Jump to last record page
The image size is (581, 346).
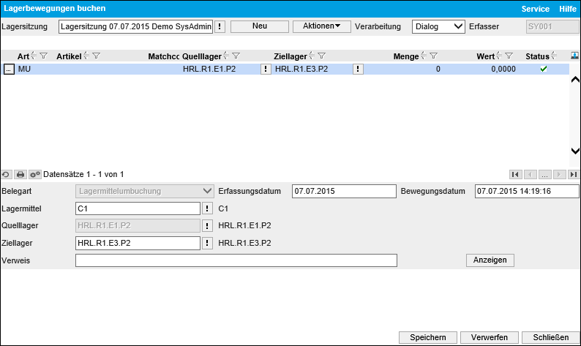coord(573,175)
